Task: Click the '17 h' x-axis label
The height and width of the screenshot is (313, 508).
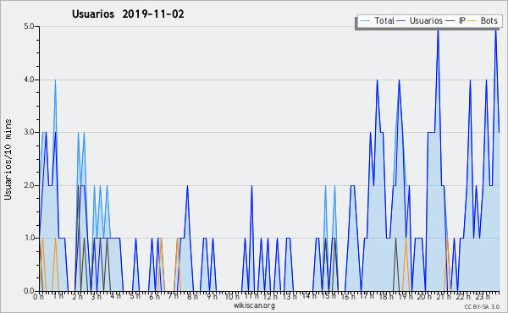Action: click(x=367, y=296)
